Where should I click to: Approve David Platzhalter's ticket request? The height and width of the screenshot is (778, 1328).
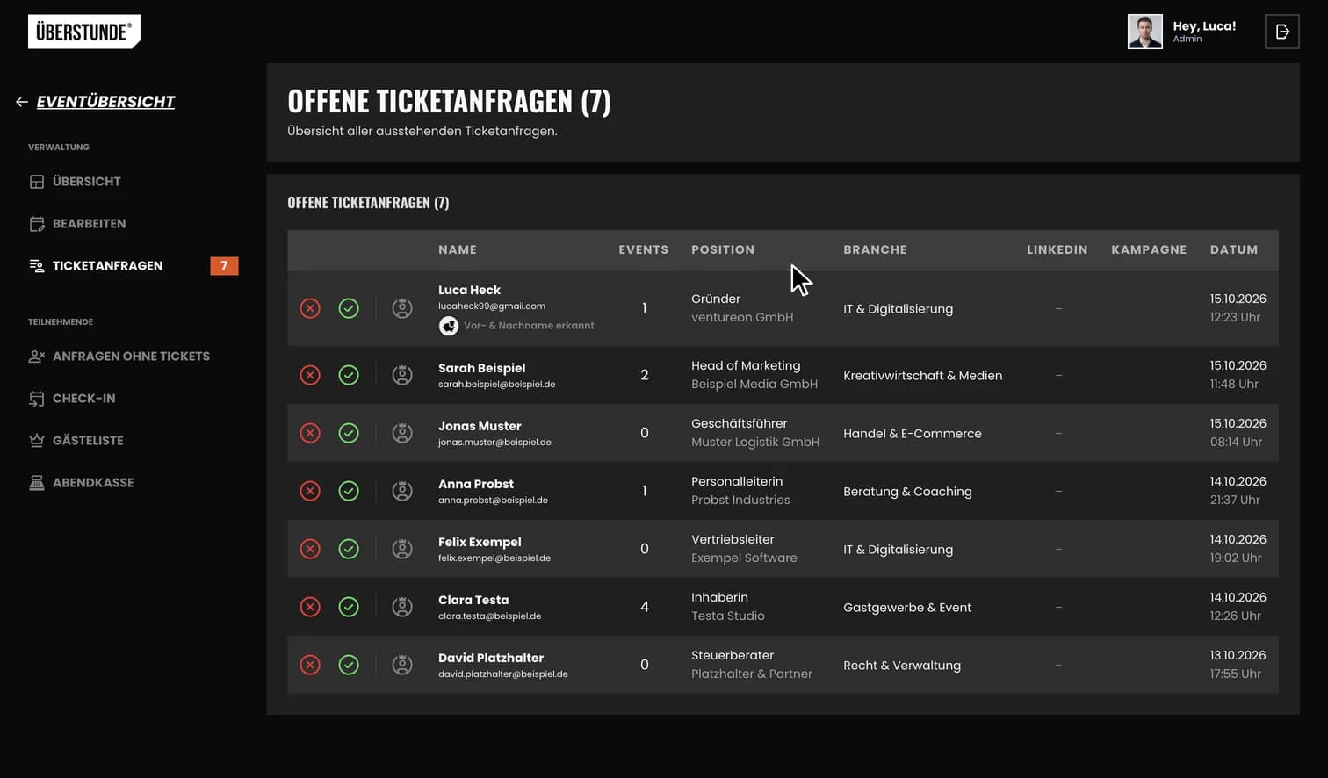point(349,665)
